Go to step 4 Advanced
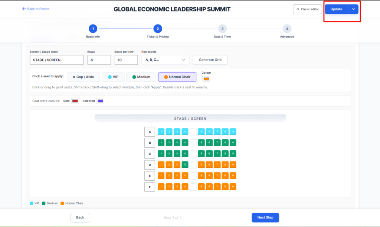Screen dimensions: 380x227 (287, 29)
